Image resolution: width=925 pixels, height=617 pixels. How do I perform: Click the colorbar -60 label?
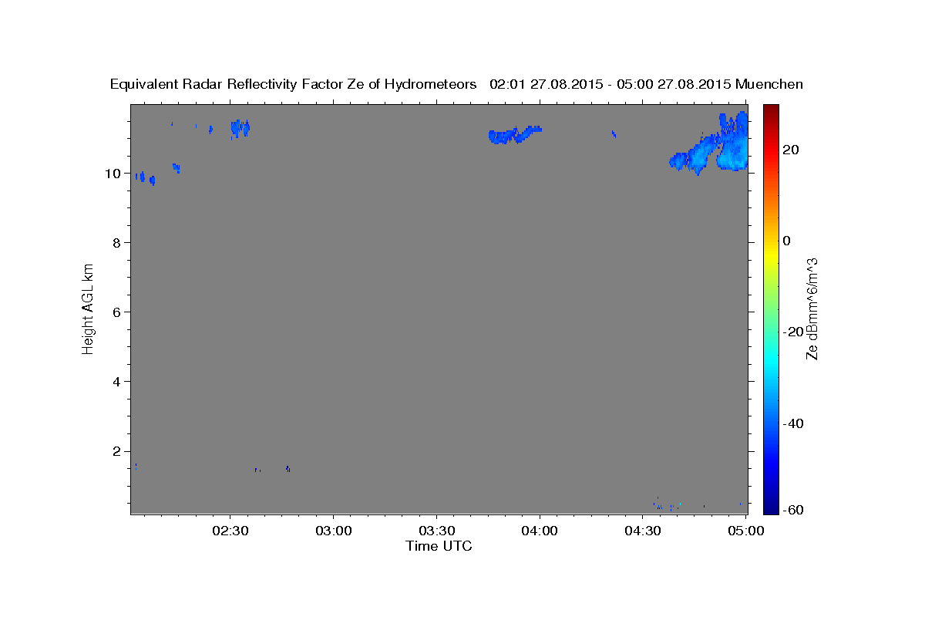click(792, 510)
